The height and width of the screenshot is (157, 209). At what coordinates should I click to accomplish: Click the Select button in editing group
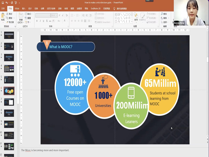pos(163,21)
